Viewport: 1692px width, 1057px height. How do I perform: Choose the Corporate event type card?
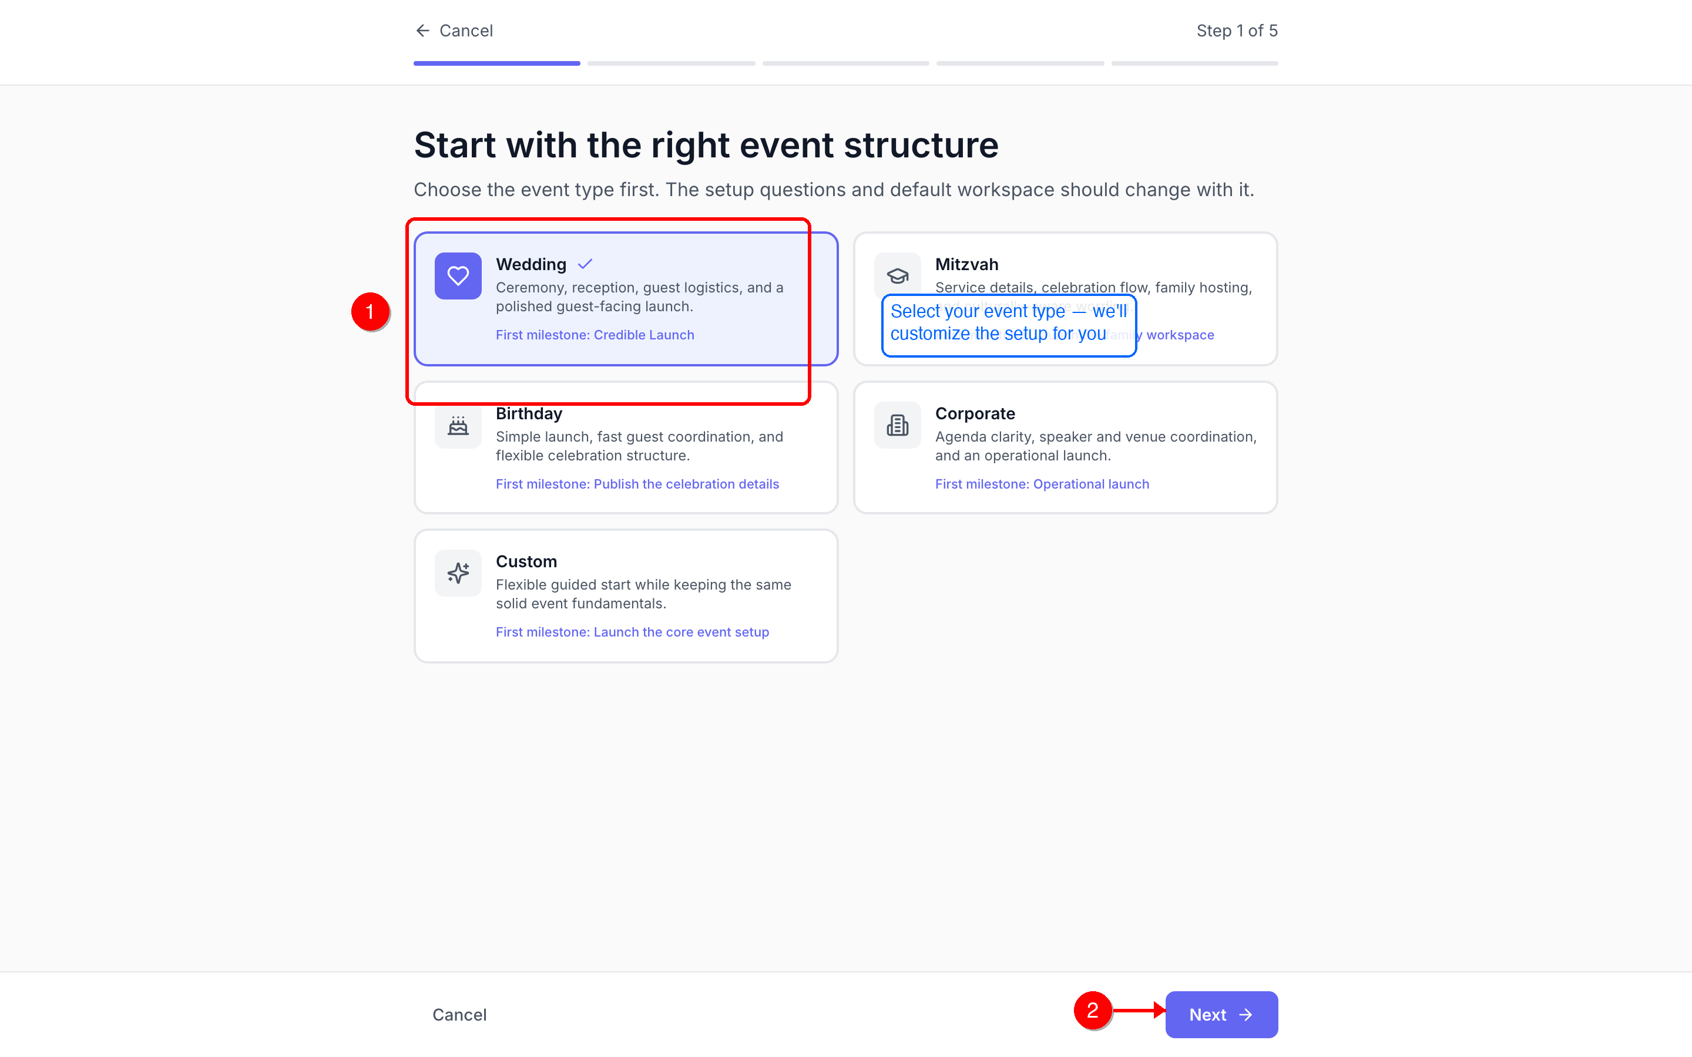point(1065,447)
